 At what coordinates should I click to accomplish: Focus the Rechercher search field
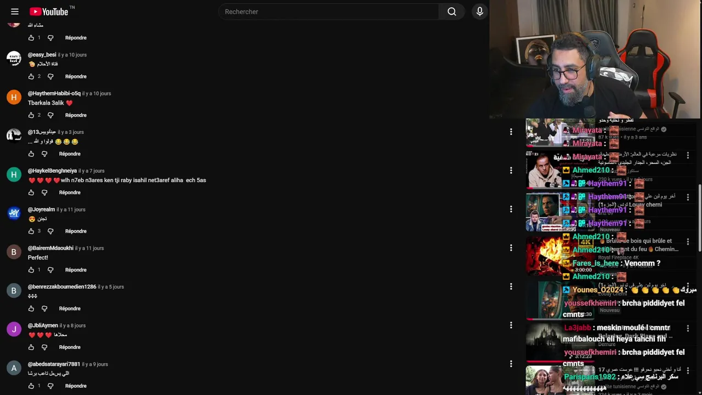[x=328, y=12]
